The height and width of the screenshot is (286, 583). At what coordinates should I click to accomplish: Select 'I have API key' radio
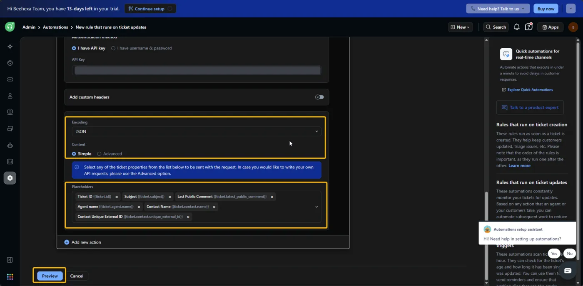[74, 48]
